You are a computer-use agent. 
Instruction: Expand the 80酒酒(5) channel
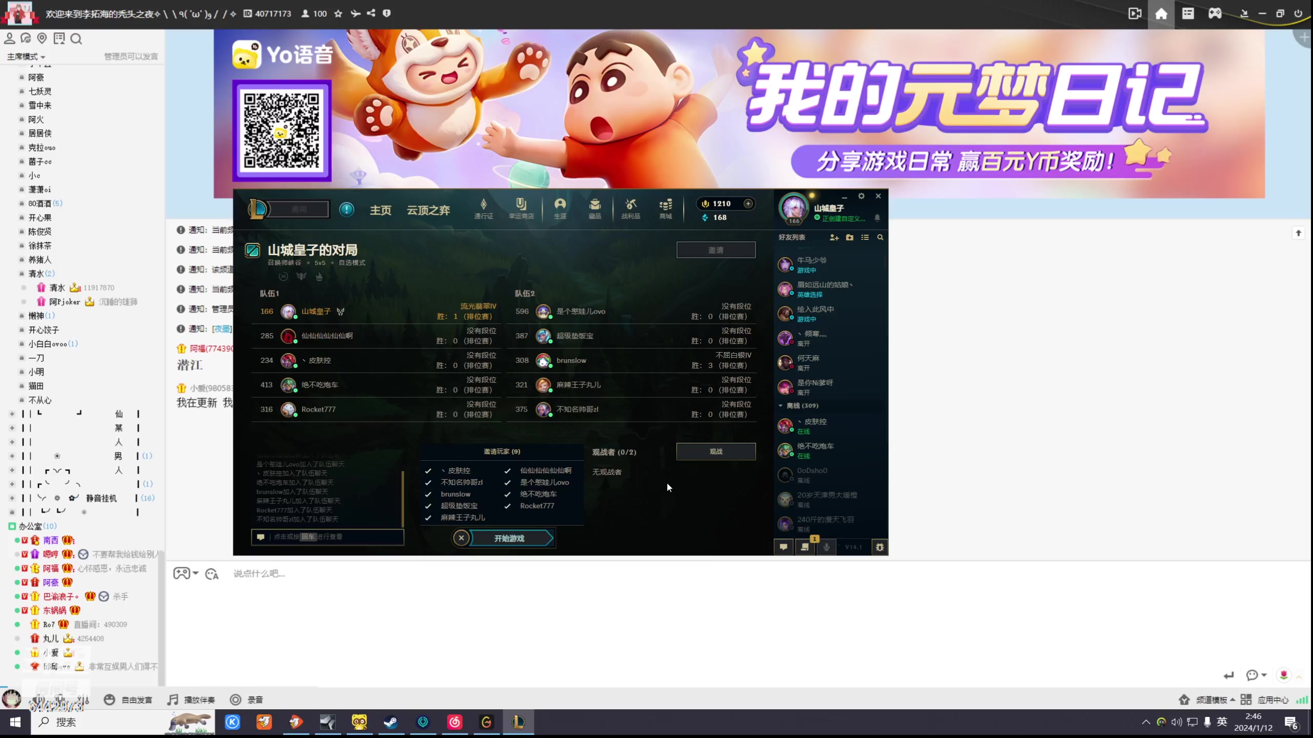click(22, 203)
